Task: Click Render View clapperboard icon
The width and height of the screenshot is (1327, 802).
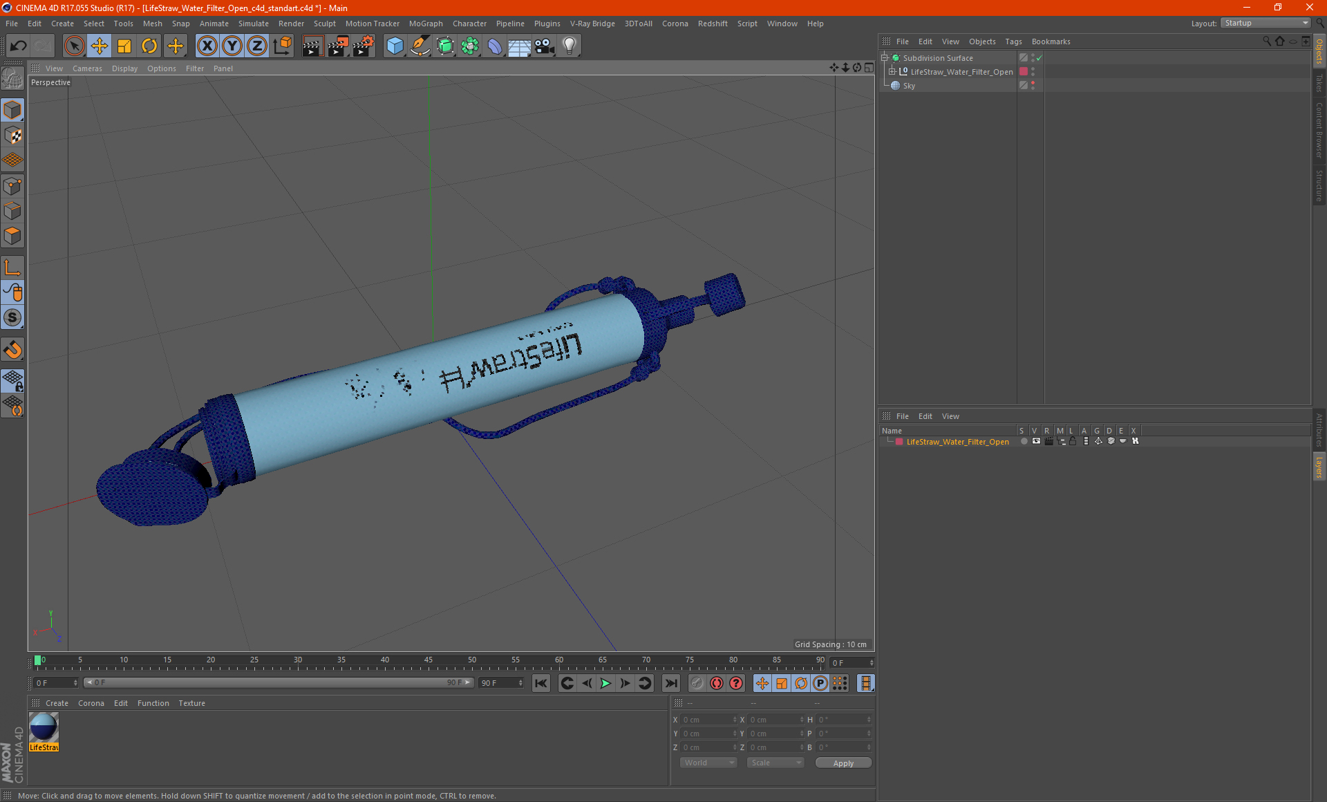Action: 312,46
